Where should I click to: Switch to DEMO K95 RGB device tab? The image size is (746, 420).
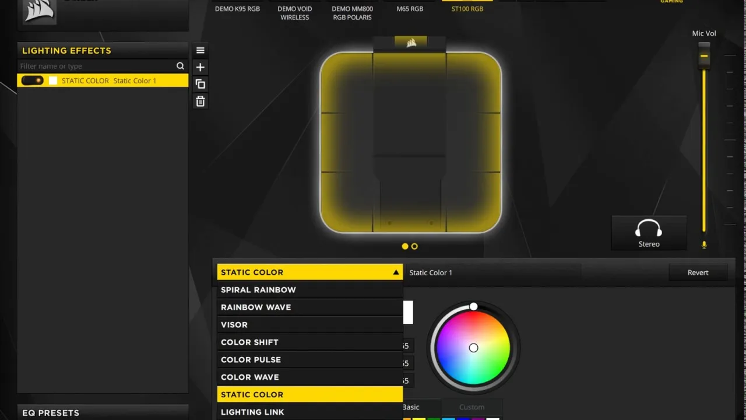click(x=237, y=9)
